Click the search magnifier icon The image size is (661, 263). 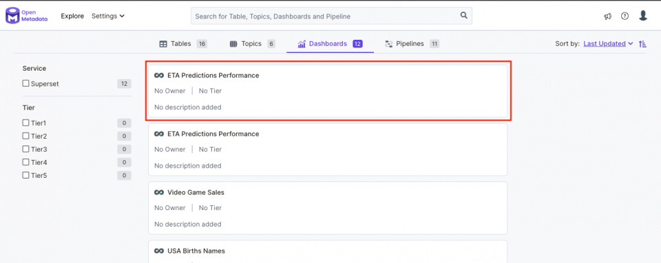pos(463,16)
